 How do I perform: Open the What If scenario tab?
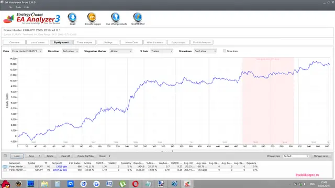pyautogui.click(x=155, y=42)
